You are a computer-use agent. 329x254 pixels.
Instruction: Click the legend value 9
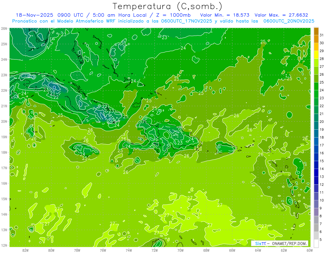tap(321, 208)
